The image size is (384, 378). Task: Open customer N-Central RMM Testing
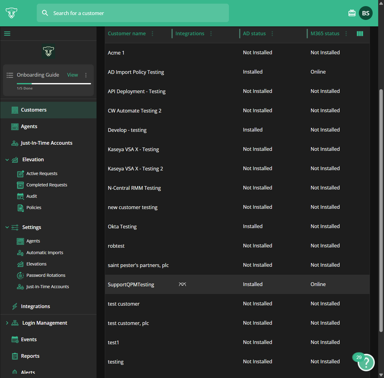tap(134, 188)
